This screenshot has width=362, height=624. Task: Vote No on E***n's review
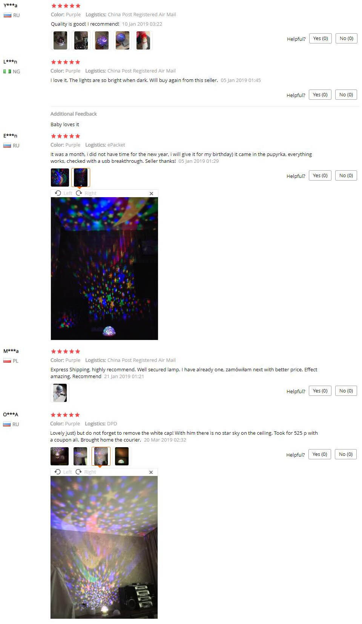pos(346,176)
